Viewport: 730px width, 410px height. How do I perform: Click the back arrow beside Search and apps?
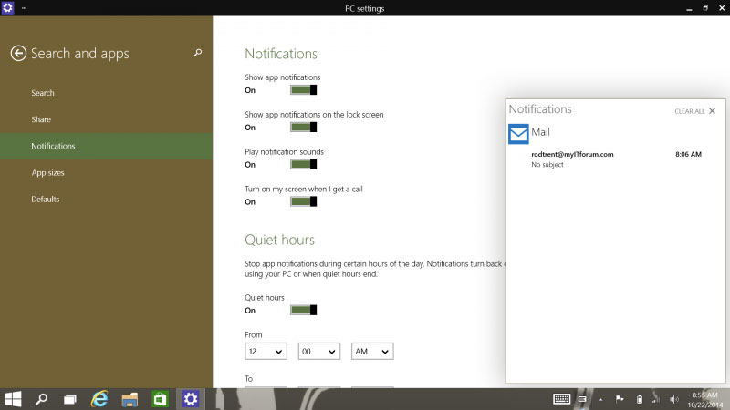[x=18, y=54]
